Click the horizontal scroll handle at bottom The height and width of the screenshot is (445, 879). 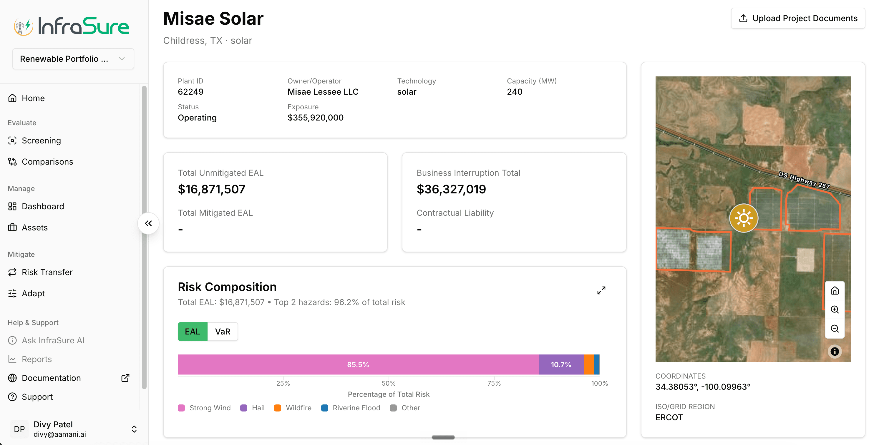[443, 437]
